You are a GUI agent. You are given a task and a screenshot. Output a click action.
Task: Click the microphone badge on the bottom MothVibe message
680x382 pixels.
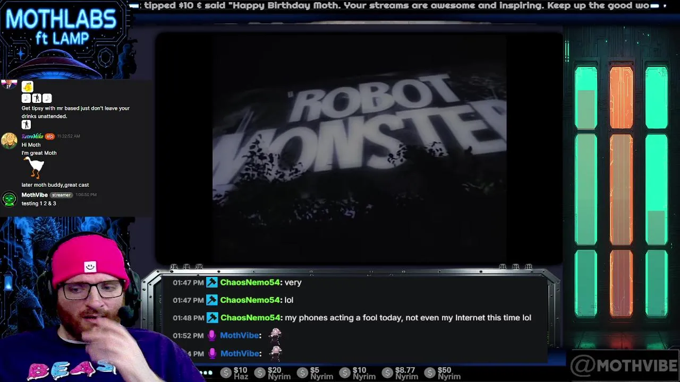tap(212, 353)
